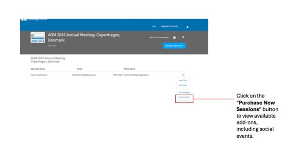This screenshot has height=166, width=295.
Task: Click the attendee email address cell
Action: pyautogui.click(x=84, y=75)
